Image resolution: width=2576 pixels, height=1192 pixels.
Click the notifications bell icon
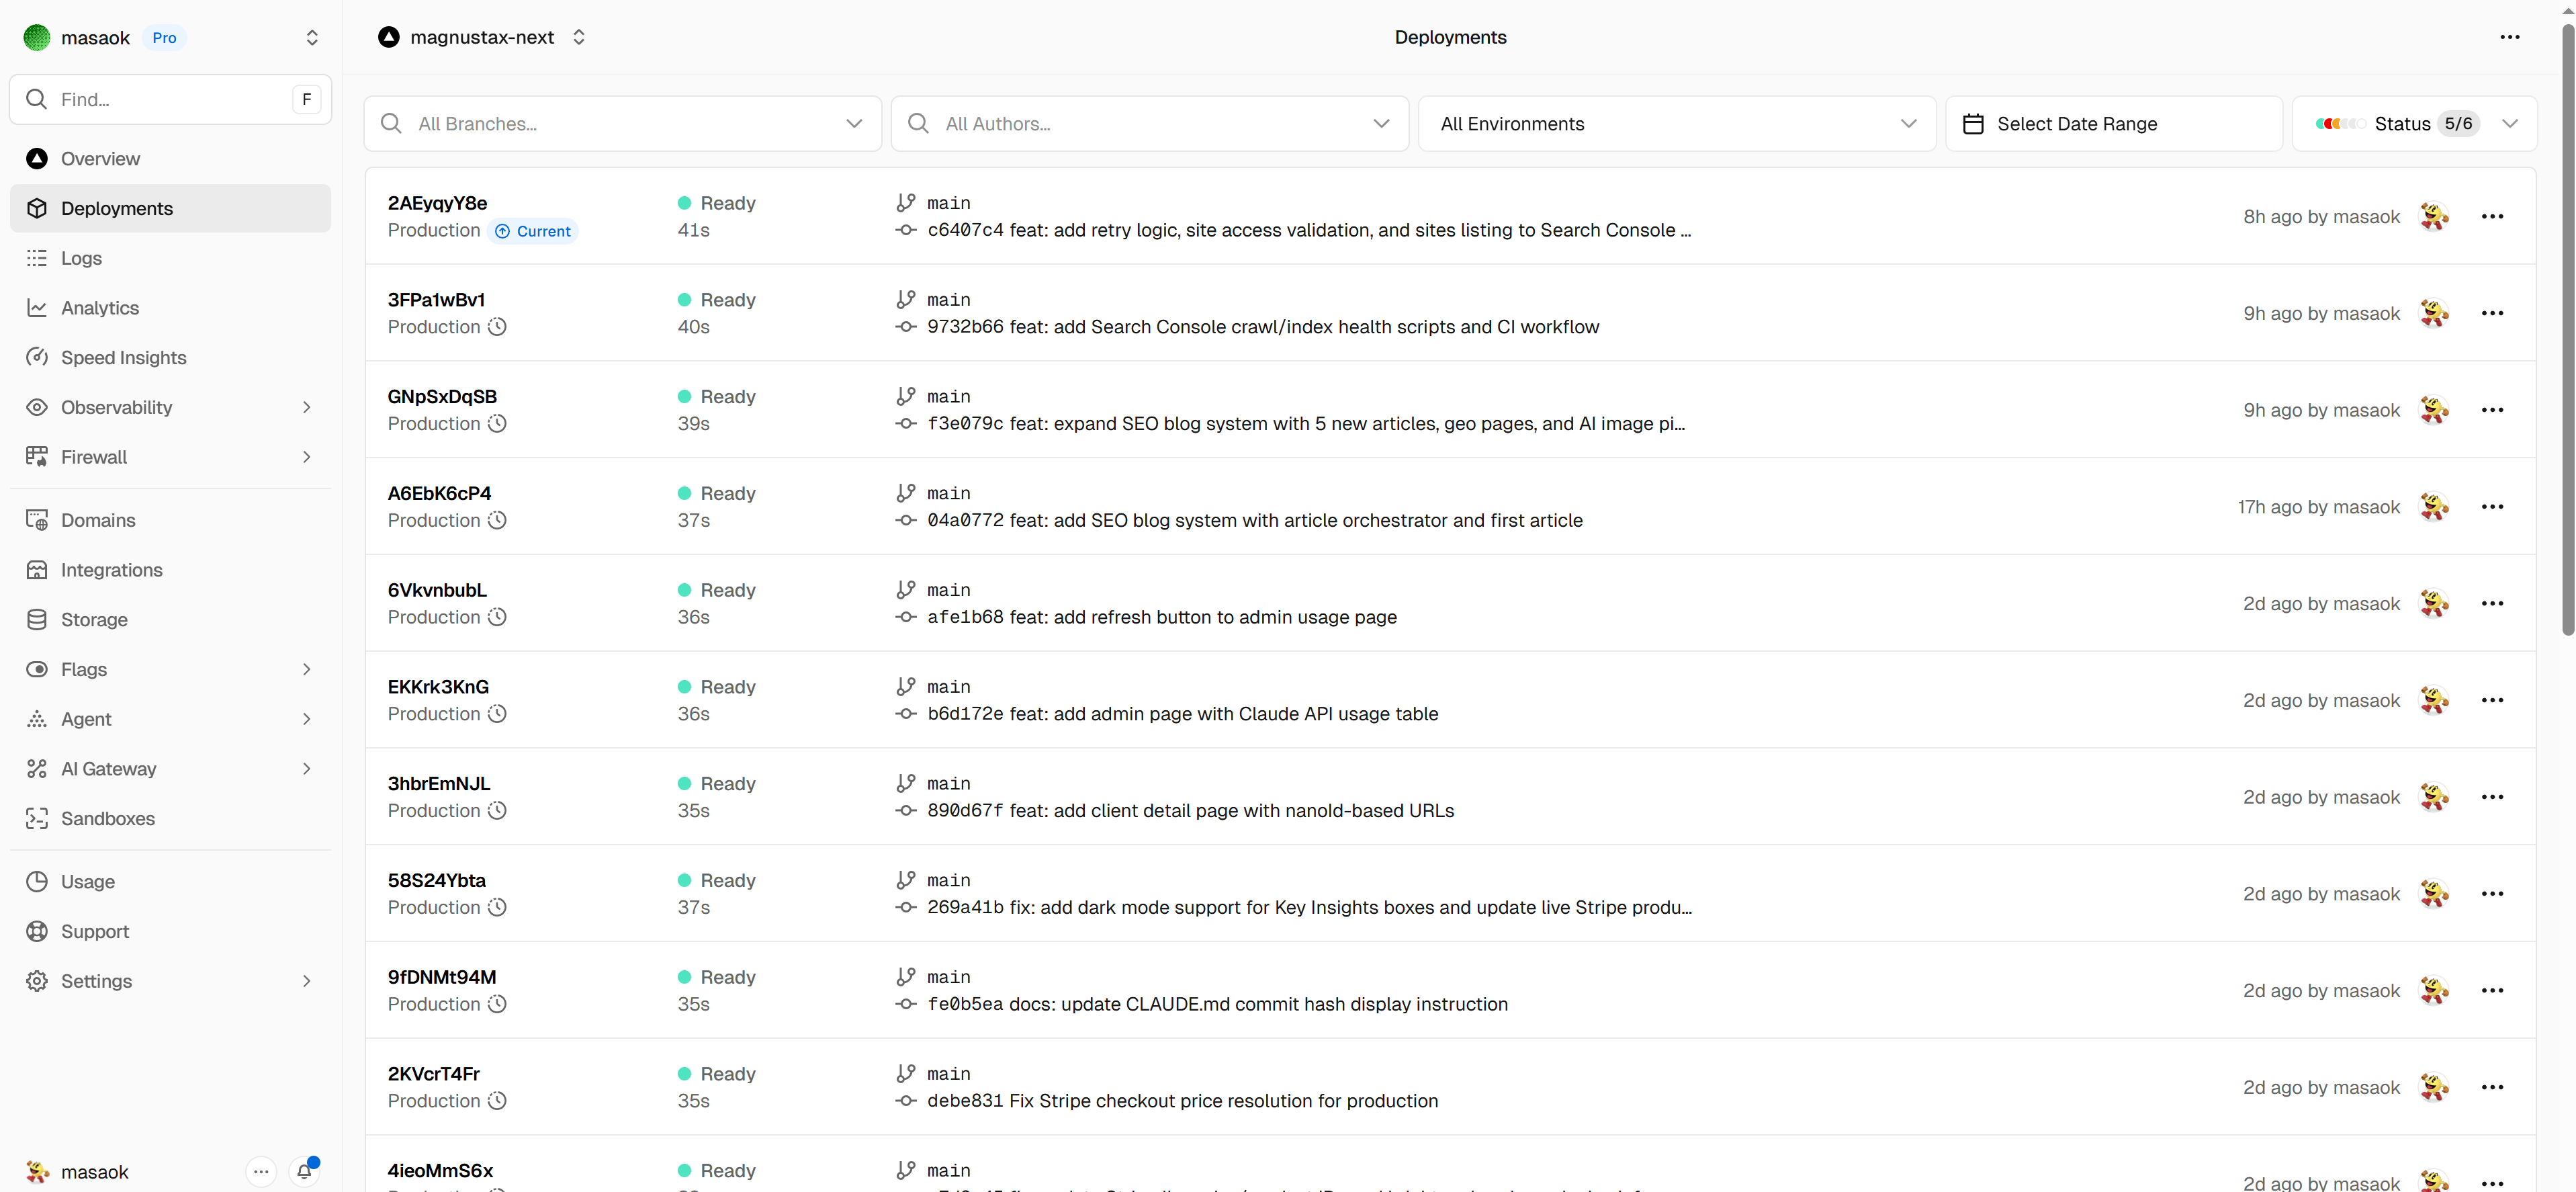tap(304, 1171)
